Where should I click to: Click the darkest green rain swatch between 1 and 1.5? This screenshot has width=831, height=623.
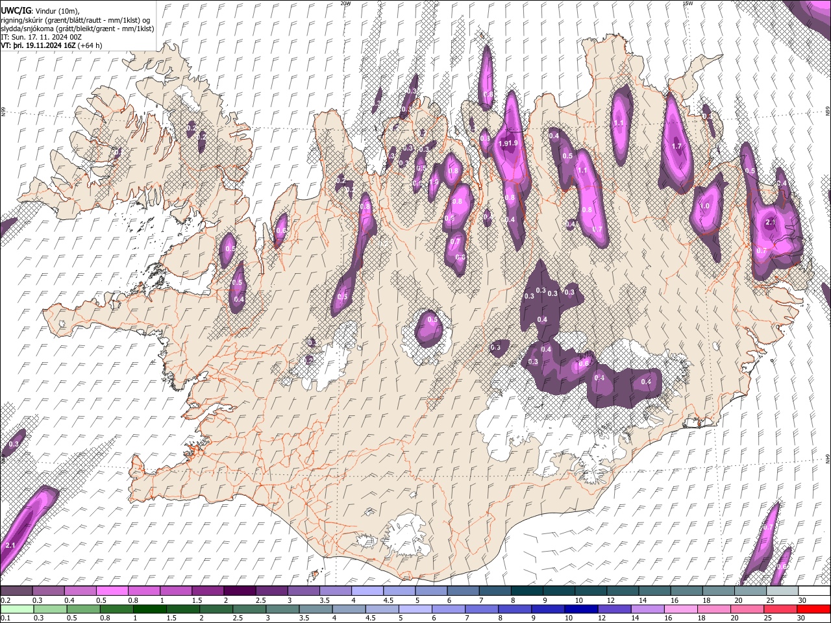pos(149,609)
